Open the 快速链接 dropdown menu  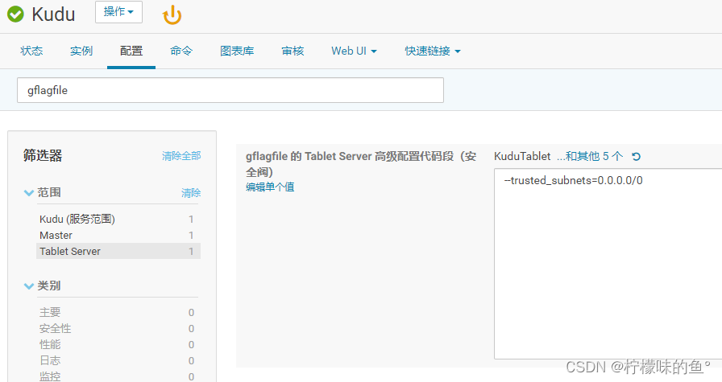point(433,51)
